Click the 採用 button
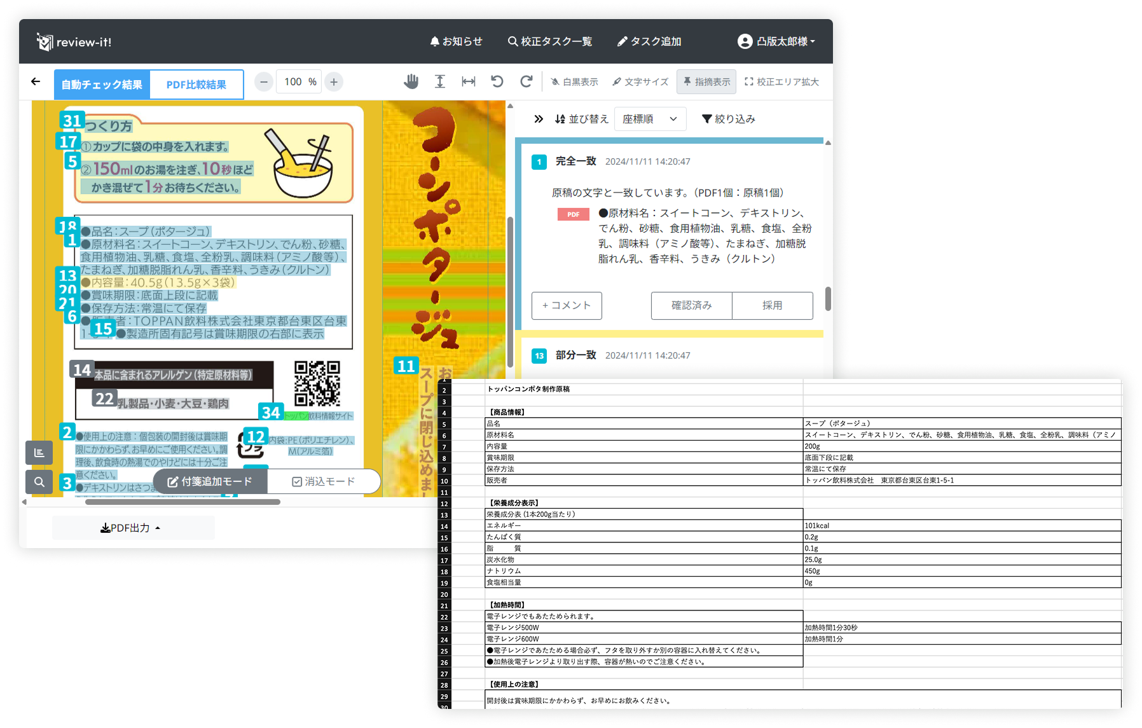Image resolution: width=1142 pixels, height=728 pixels. [x=772, y=306]
